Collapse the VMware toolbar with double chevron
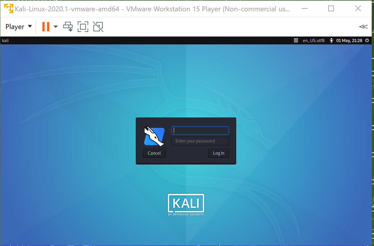The width and height of the screenshot is (374, 246). point(363,27)
